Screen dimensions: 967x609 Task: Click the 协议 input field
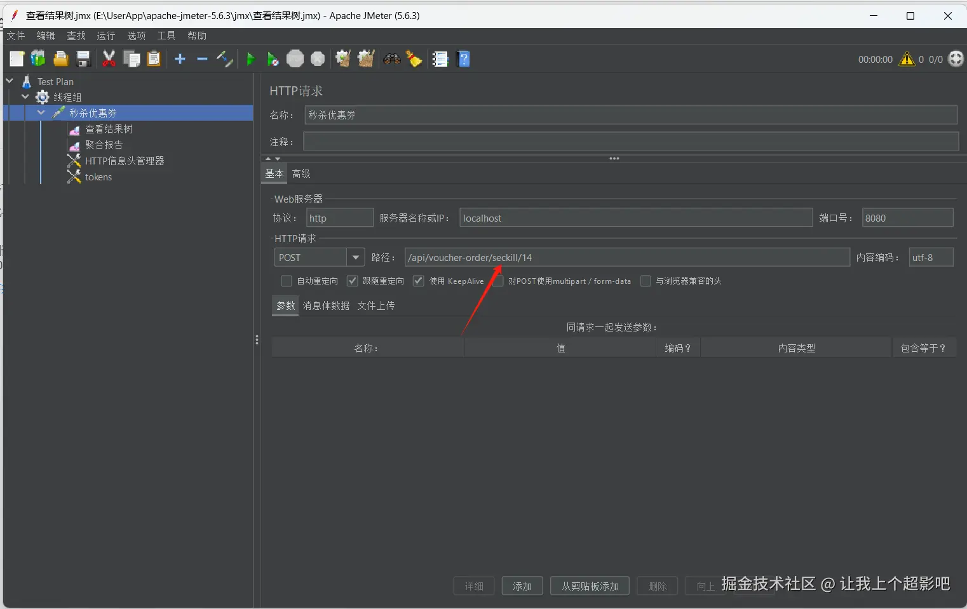(340, 218)
